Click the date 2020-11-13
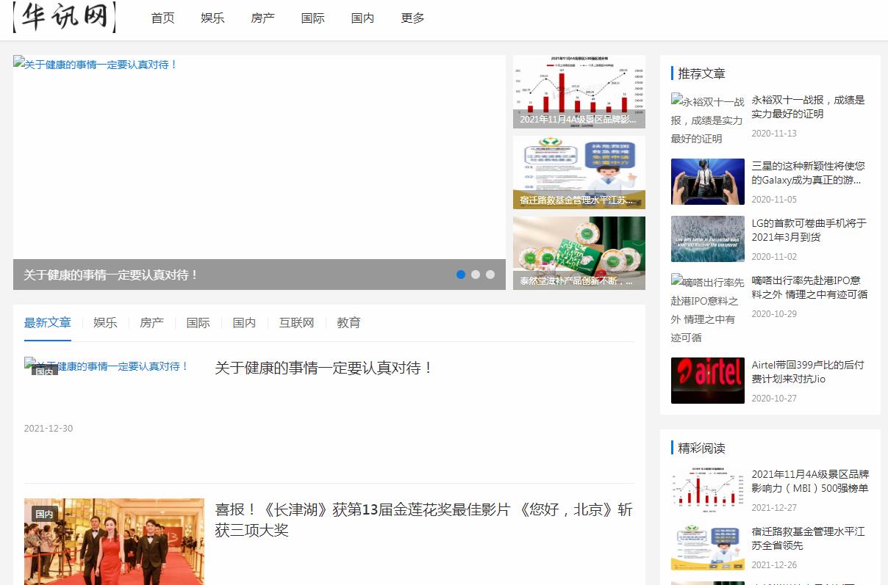This screenshot has width=888, height=585. pyautogui.click(x=774, y=134)
